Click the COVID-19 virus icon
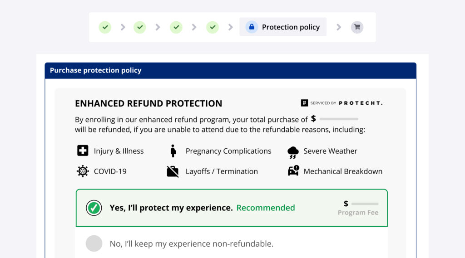Viewport: 465px width, 258px height. click(83, 171)
